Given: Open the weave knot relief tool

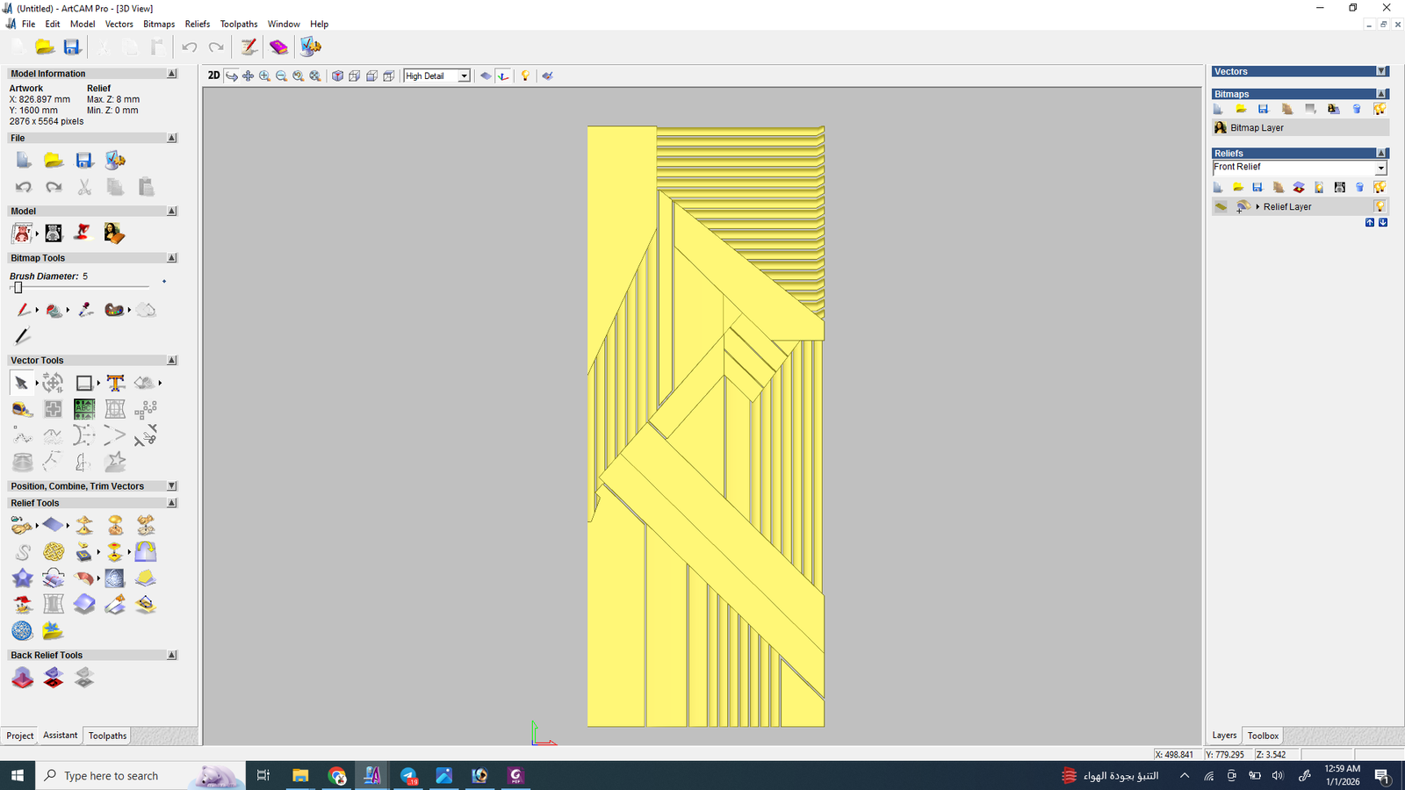Looking at the screenshot, I should (x=54, y=552).
